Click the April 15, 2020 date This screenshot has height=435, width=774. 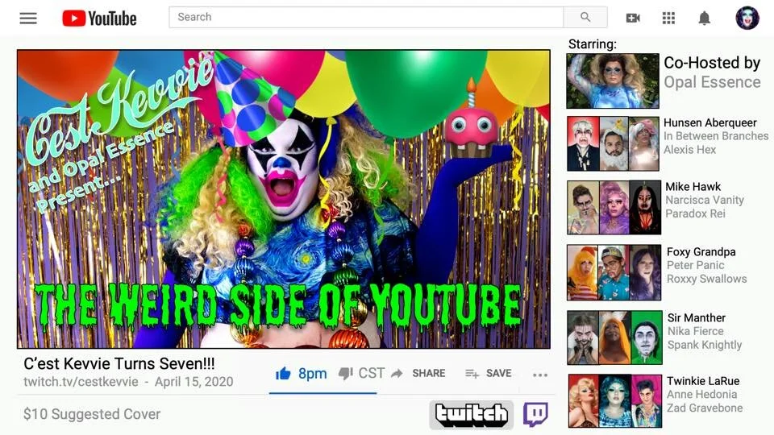[194, 382]
